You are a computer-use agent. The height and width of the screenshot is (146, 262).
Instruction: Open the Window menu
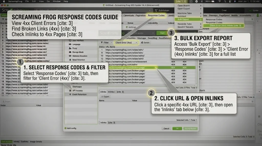(57, 1)
